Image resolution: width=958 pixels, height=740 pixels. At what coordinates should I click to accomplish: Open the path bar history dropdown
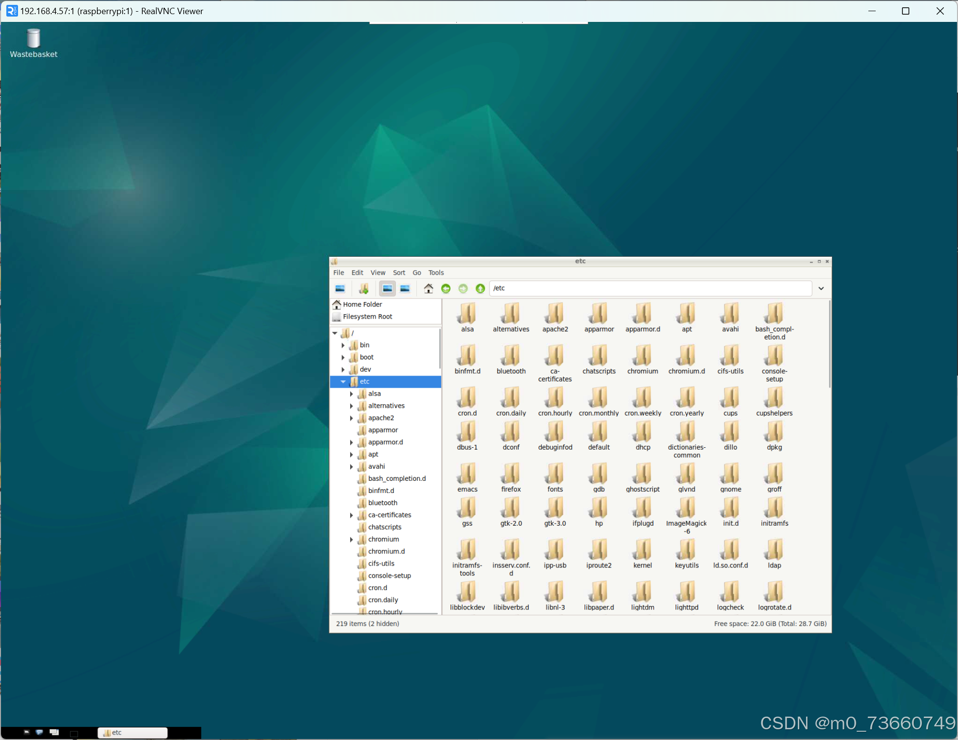pyautogui.click(x=821, y=288)
